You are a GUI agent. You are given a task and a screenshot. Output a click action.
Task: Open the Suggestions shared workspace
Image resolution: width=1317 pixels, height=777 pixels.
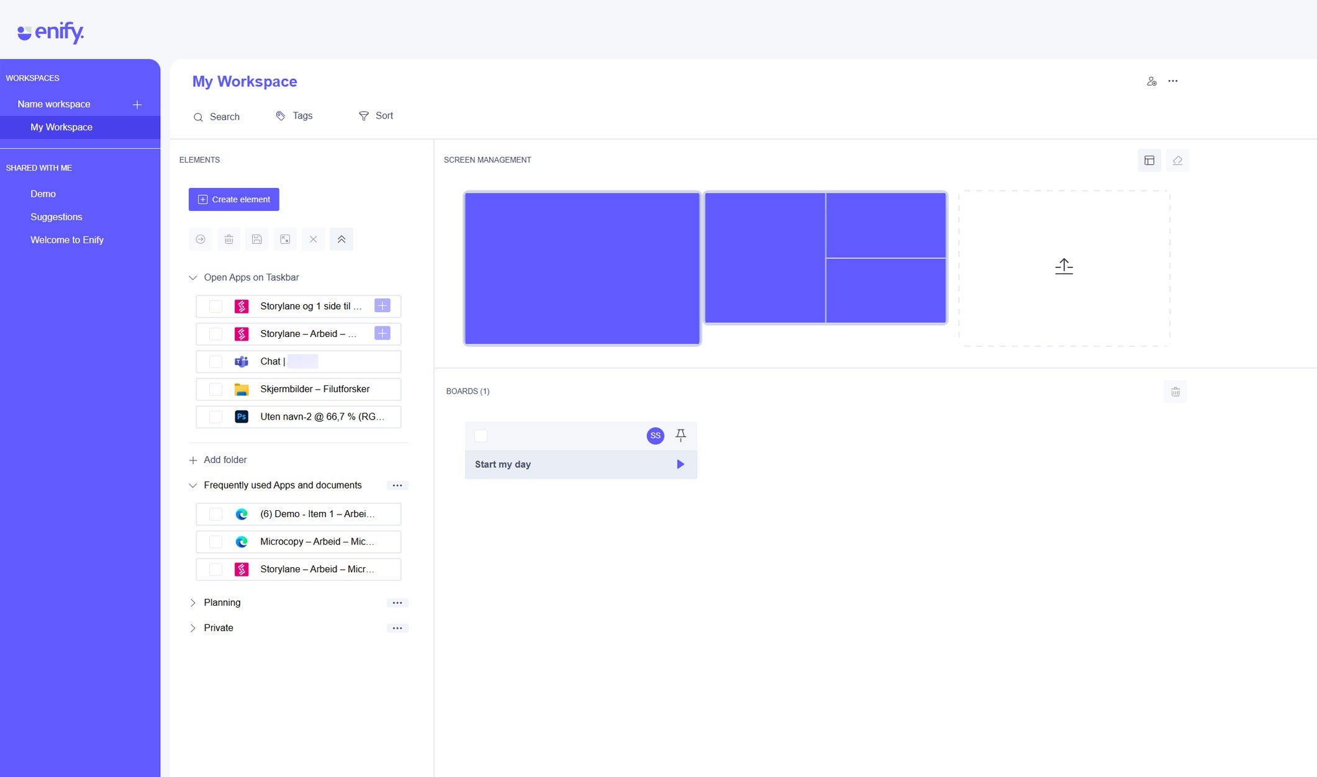56,217
